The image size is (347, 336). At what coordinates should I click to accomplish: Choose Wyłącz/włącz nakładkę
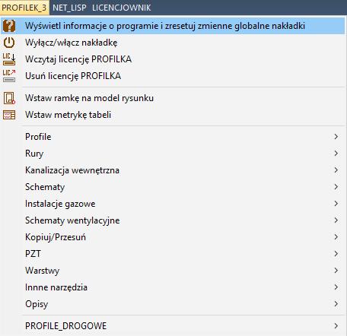click(173, 43)
